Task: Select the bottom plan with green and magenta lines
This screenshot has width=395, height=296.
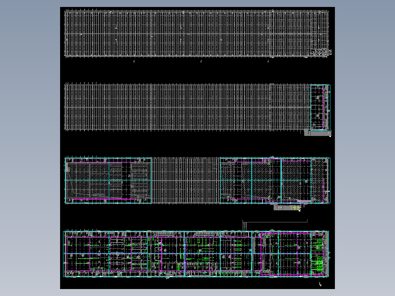Action: tap(196, 254)
